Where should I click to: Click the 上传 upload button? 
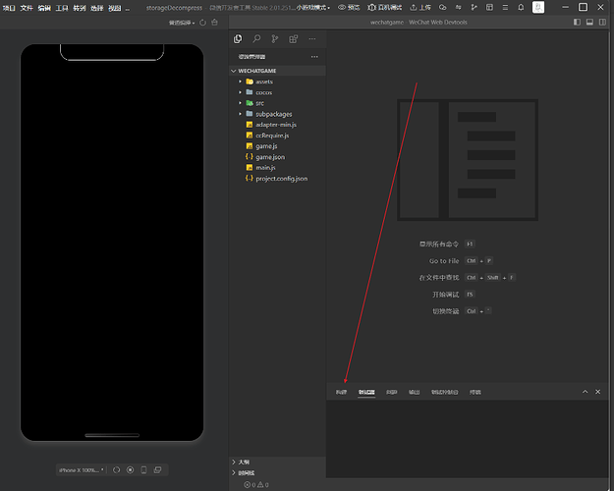point(420,8)
